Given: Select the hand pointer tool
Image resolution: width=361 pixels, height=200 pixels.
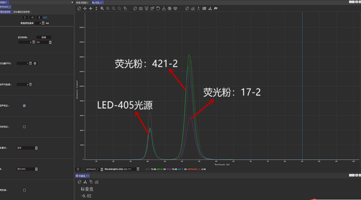Looking at the screenshot, I should 125,8.
